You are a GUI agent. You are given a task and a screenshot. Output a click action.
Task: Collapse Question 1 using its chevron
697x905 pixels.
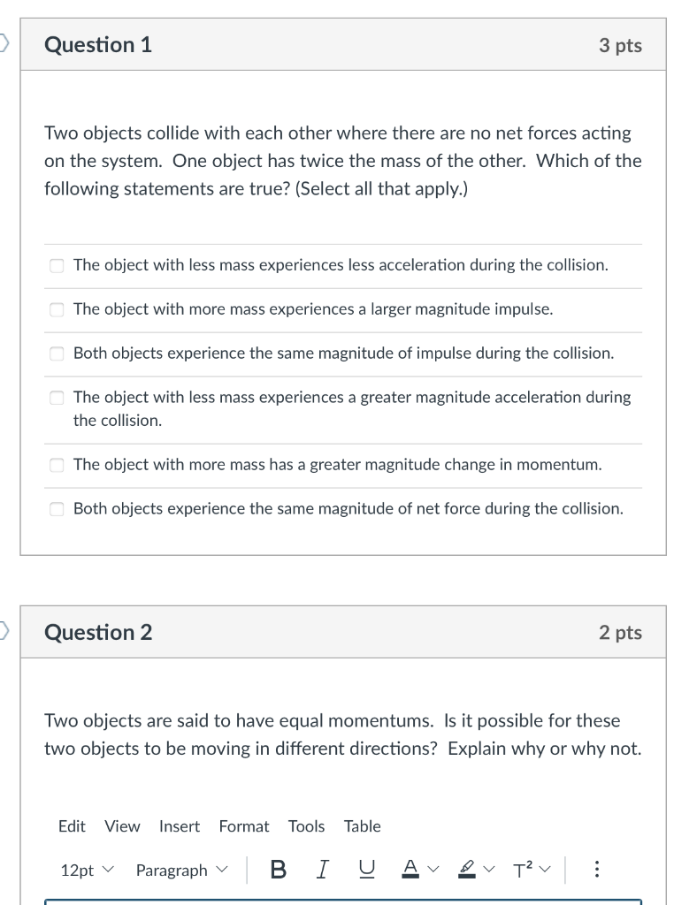coord(4,41)
